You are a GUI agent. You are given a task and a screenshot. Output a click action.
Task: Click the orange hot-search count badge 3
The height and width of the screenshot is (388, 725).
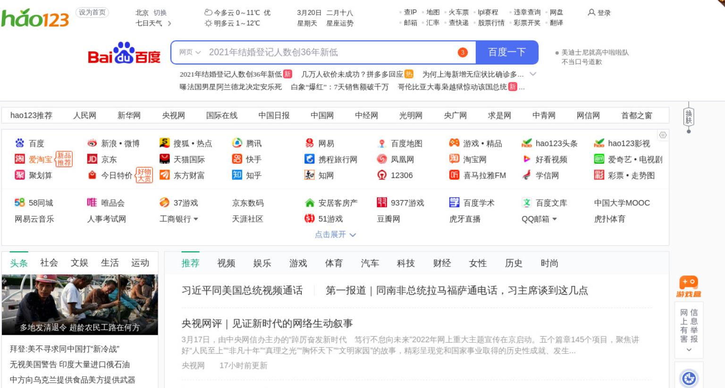pos(463,52)
